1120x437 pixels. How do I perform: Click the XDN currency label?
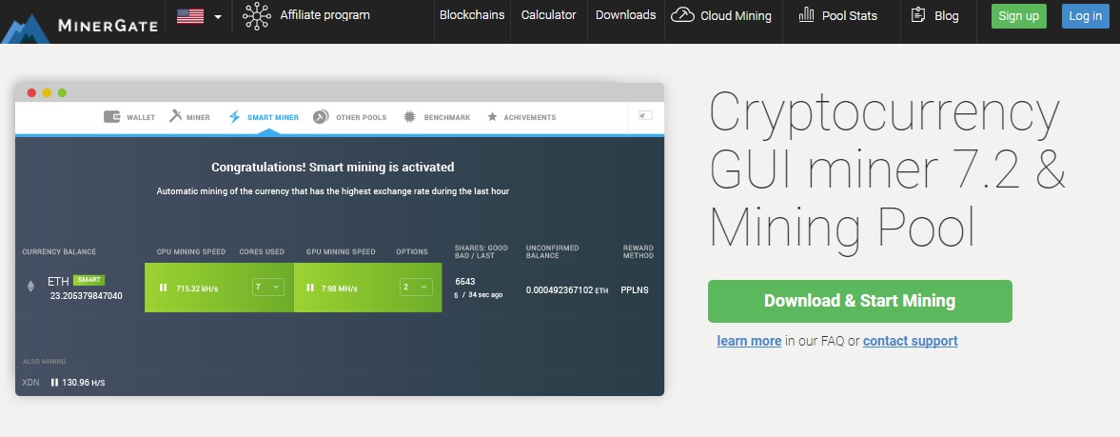pyautogui.click(x=30, y=383)
